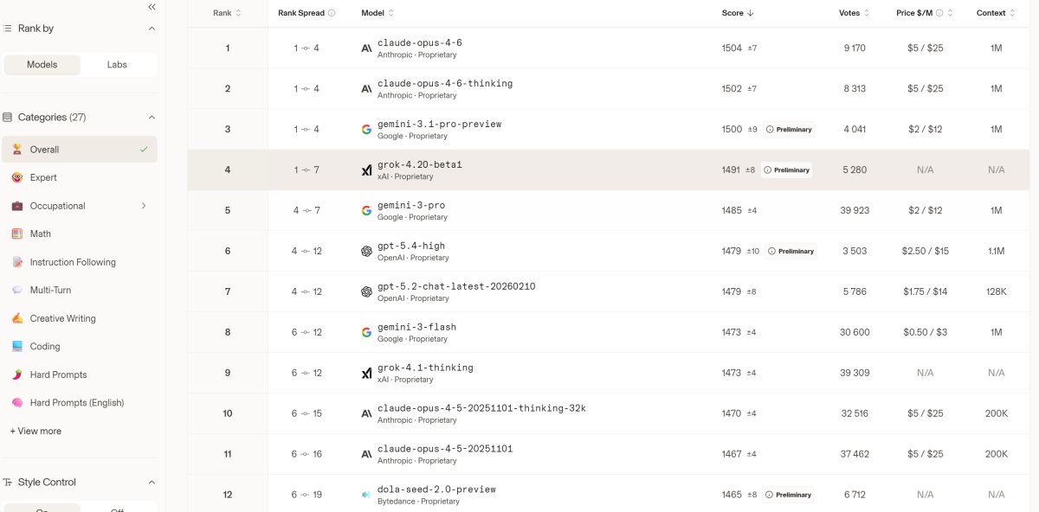Click the Price $/M info icon
This screenshot has width=1039, height=512.
point(939,13)
